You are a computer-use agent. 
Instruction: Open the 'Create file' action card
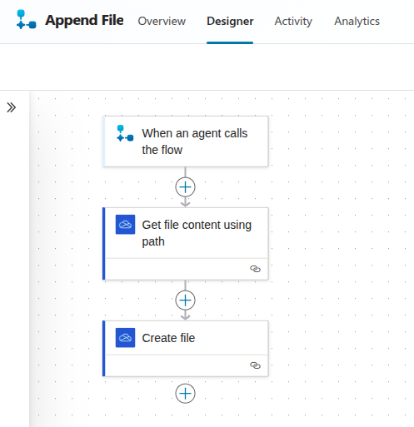pyautogui.click(x=186, y=349)
